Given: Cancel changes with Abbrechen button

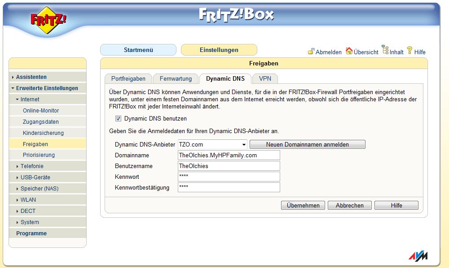Looking at the screenshot, I should pyautogui.click(x=350, y=205).
